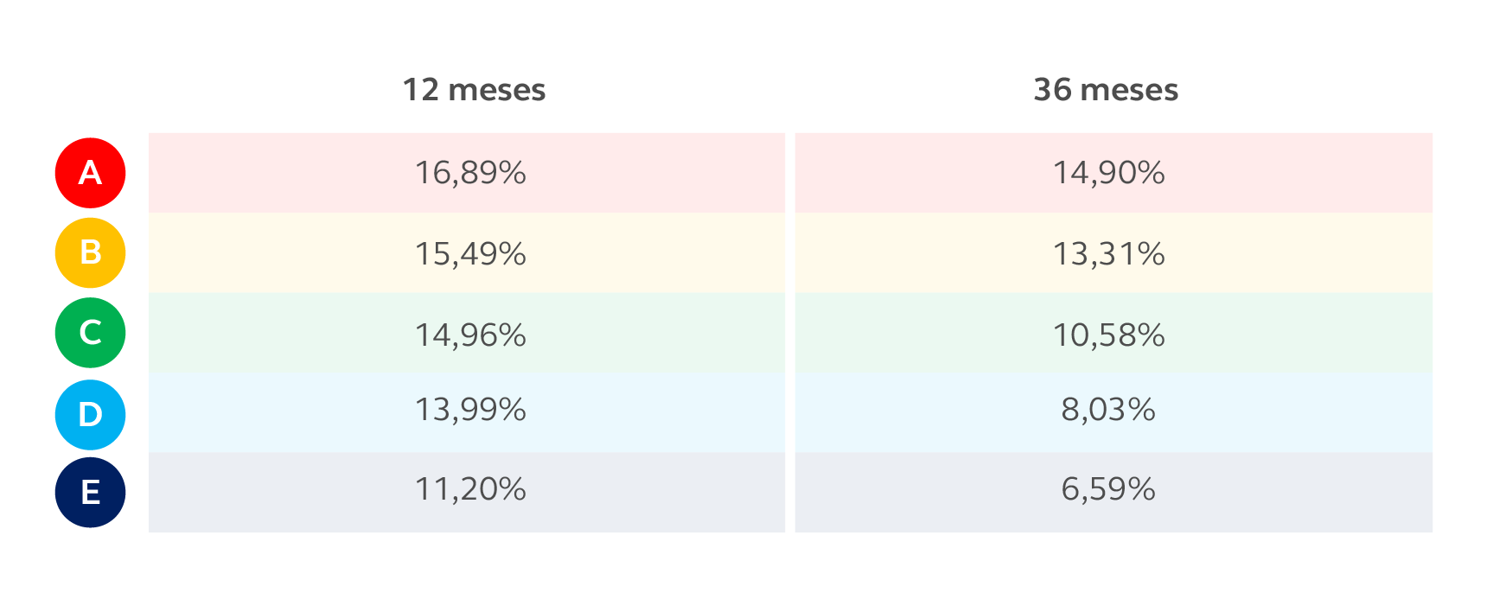Viewport: 1493px width, 593px height.
Task: Click the 16,89% cell in row A
Action: tap(470, 173)
